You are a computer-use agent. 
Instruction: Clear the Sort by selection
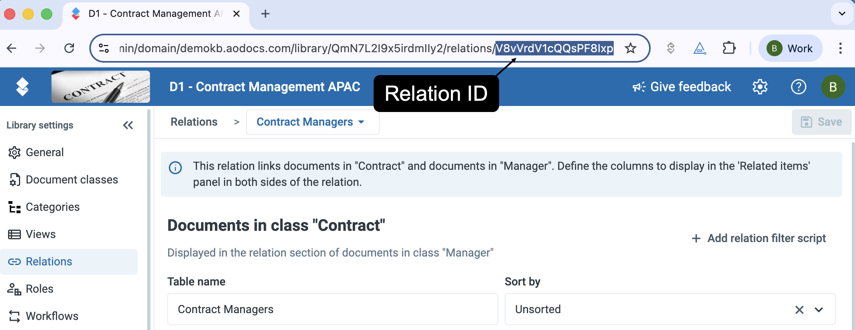pyautogui.click(x=800, y=310)
